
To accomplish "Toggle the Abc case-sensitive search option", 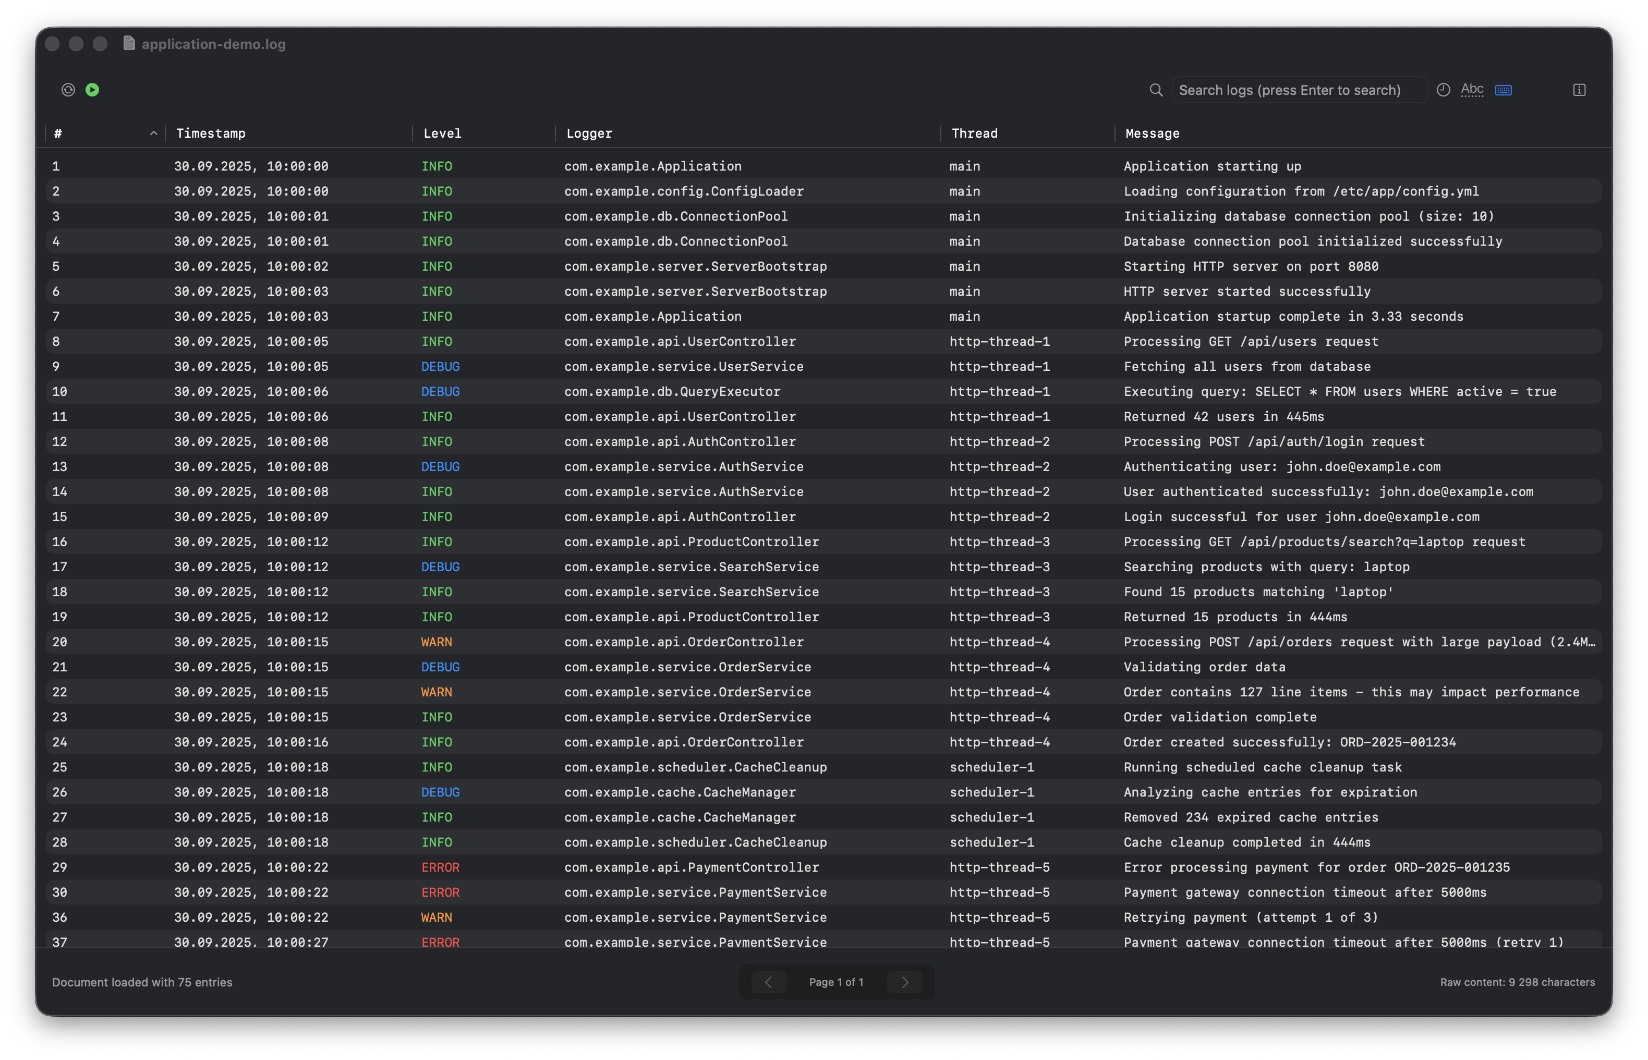I will click(x=1472, y=90).
